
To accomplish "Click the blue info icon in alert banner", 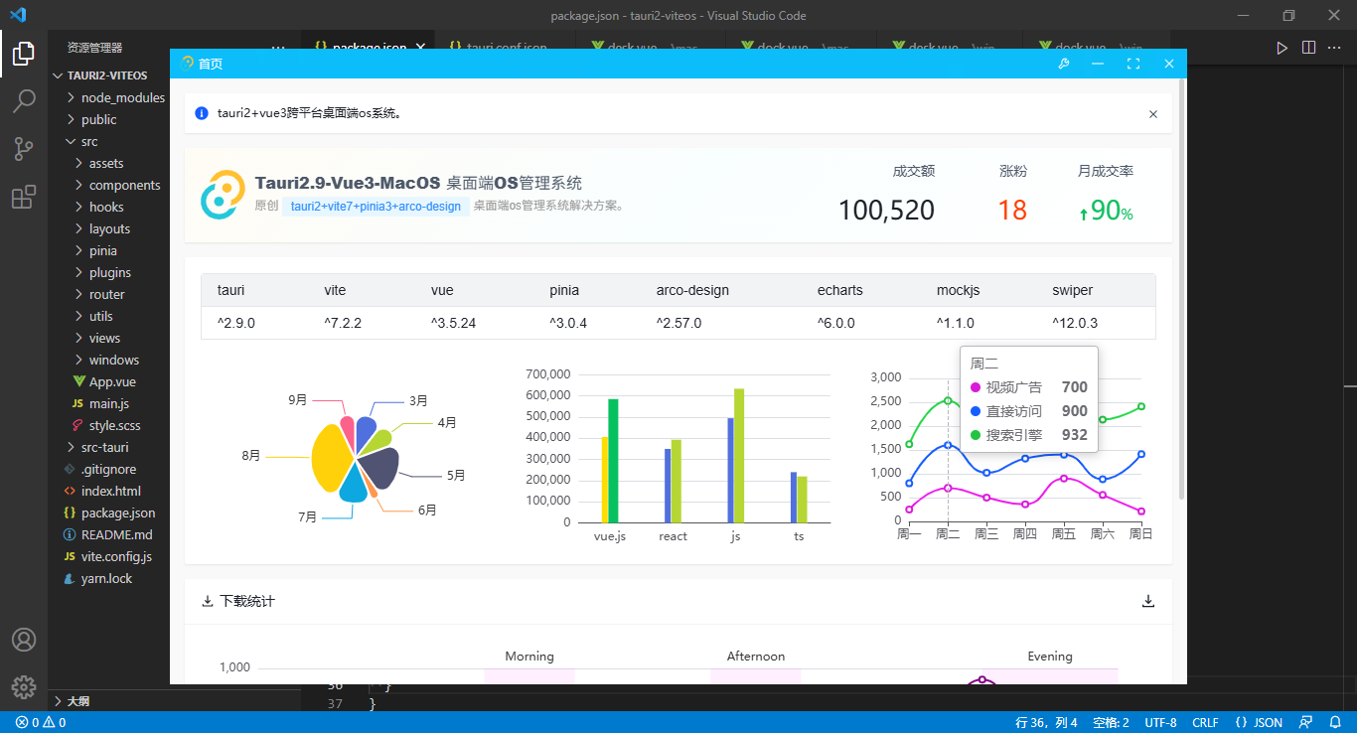I will click(202, 113).
